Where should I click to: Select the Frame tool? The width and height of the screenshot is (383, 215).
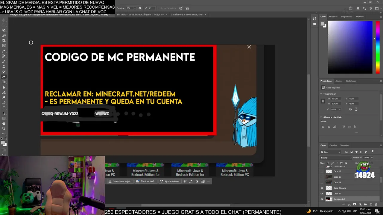4,46
